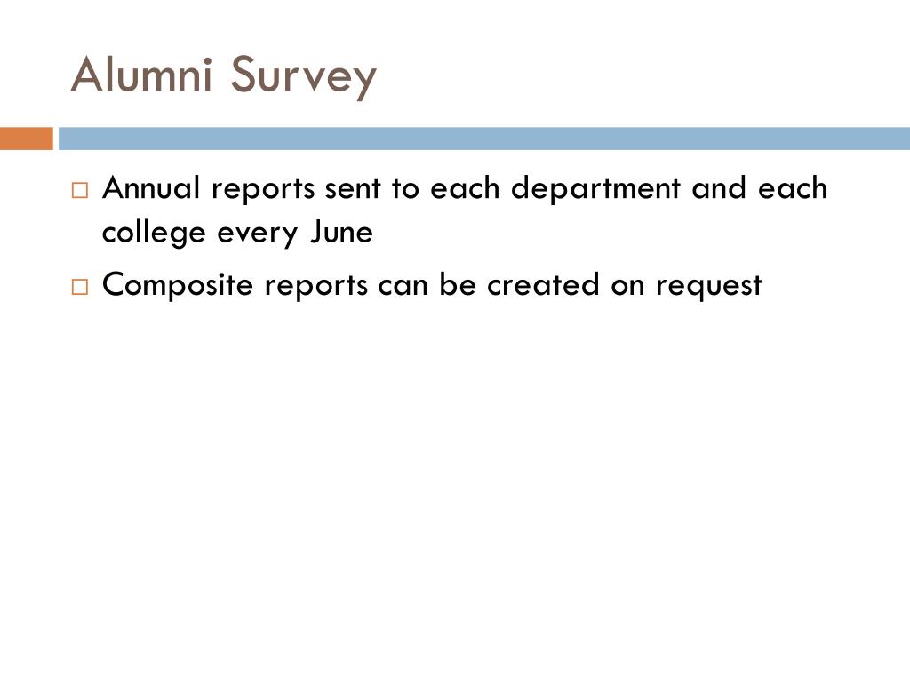This screenshot has height=682, width=910.
Task: Click the word Survey in the title
Action: (304, 78)
